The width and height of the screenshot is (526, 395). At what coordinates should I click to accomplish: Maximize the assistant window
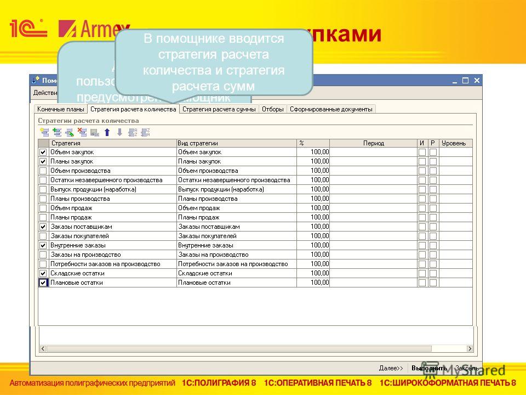tap(465, 81)
